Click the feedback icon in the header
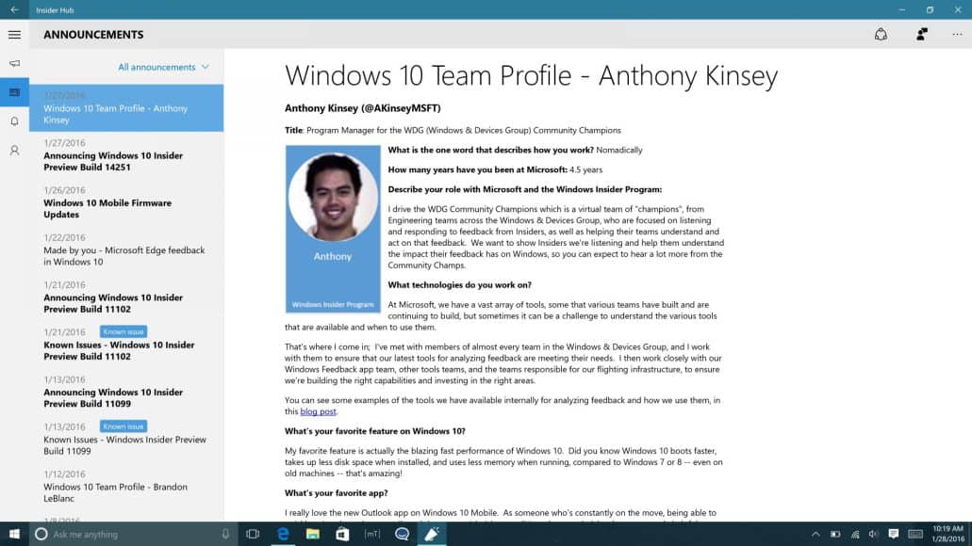 point(881,35)
